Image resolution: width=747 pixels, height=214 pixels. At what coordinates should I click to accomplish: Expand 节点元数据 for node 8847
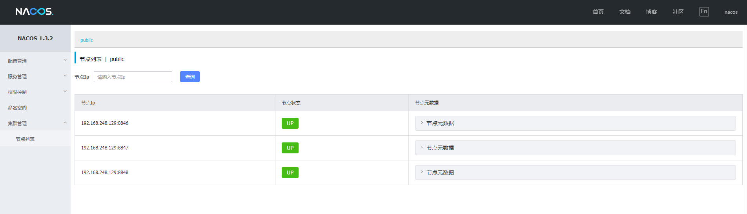pos(575,148)
